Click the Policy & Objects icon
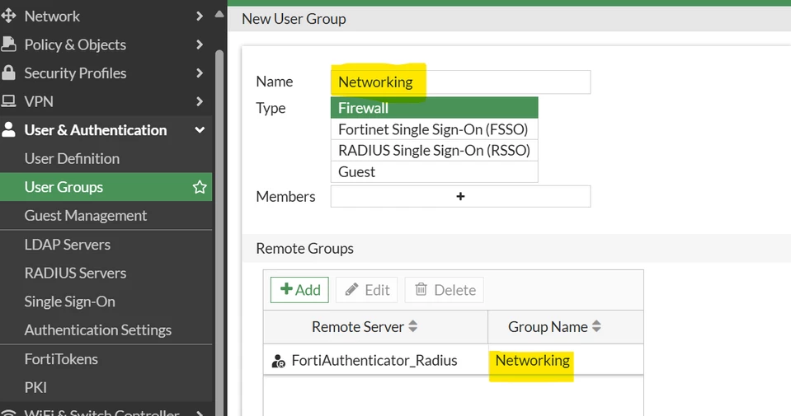Viewport: 791px width, 416px height. (8, 44)
